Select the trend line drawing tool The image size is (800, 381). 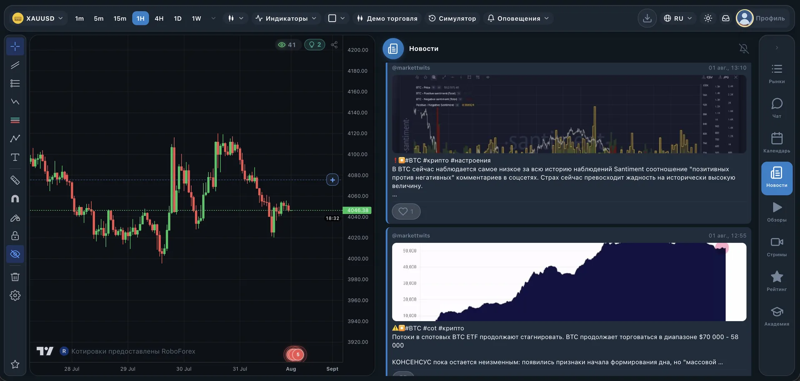tap(15, 65)
